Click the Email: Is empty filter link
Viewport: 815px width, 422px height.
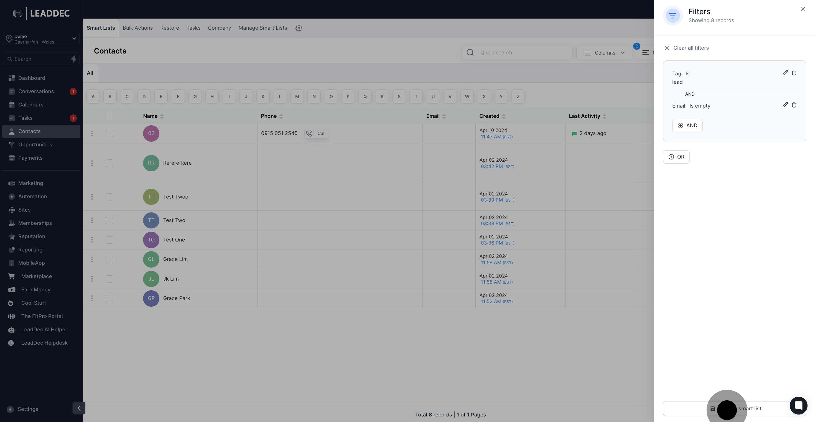pos(691,106)
